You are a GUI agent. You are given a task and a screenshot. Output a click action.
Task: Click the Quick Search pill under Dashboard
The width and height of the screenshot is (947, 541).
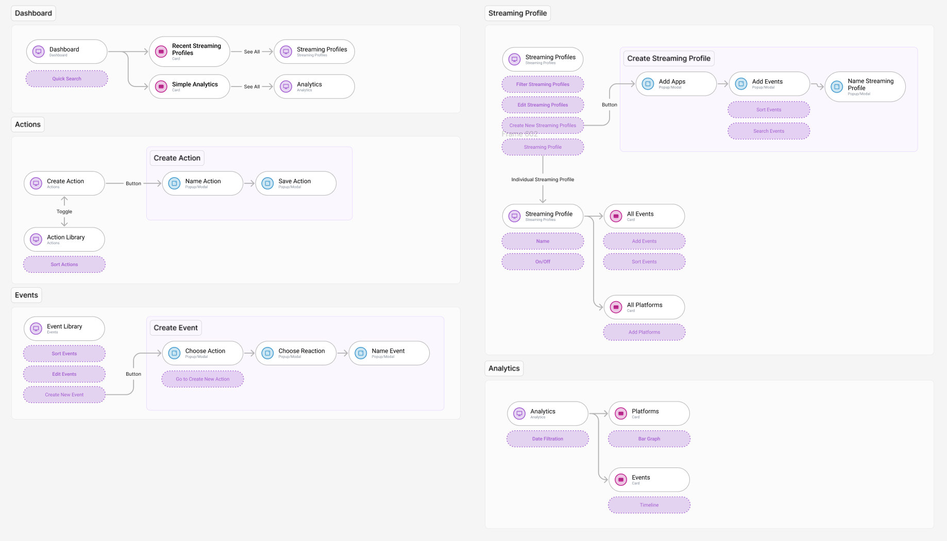pos(66,79)
